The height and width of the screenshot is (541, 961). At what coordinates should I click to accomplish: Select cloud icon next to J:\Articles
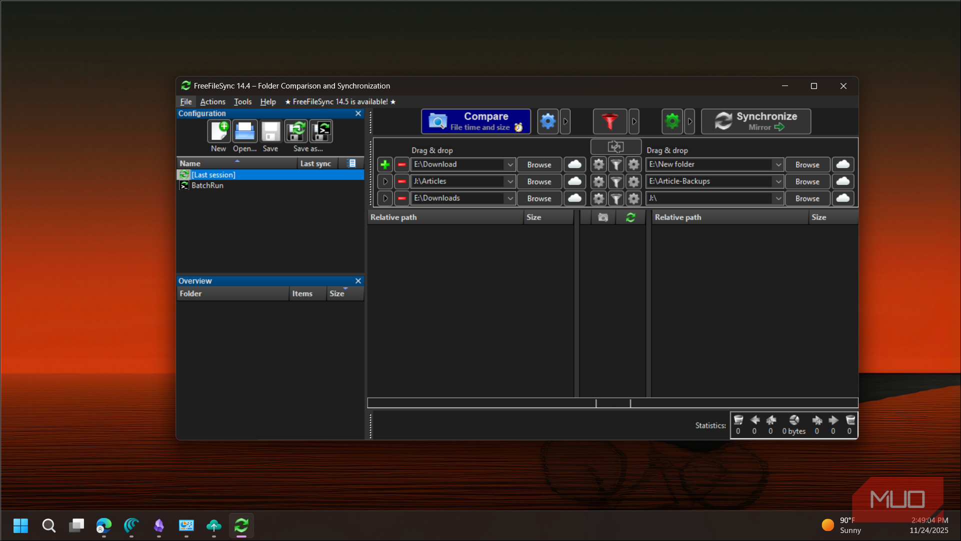(575, 181)
